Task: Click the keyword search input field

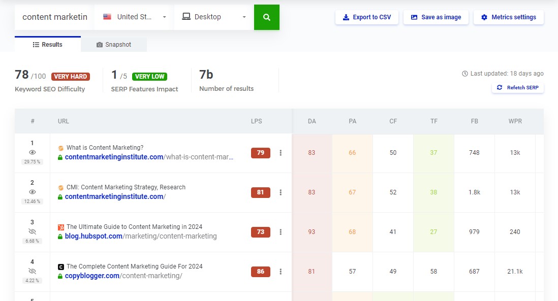Action: tap(55, 17)
